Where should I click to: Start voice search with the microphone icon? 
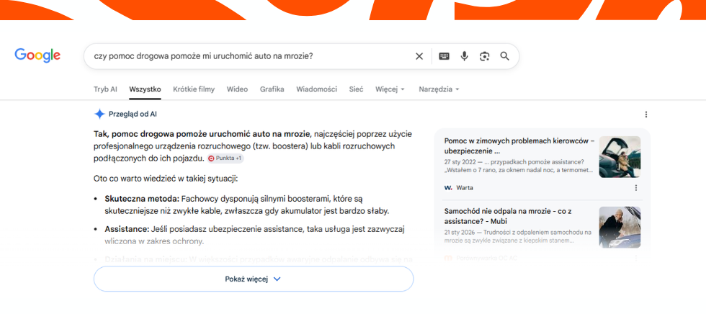coord(464,56)
